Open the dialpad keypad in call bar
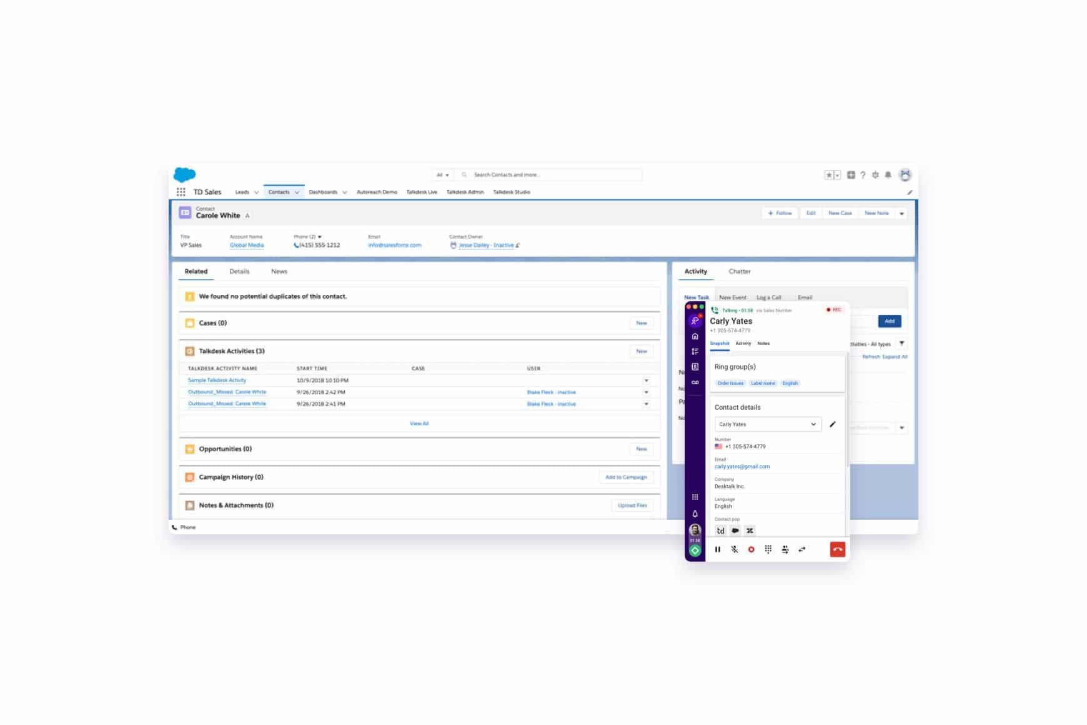 point(768,549)
